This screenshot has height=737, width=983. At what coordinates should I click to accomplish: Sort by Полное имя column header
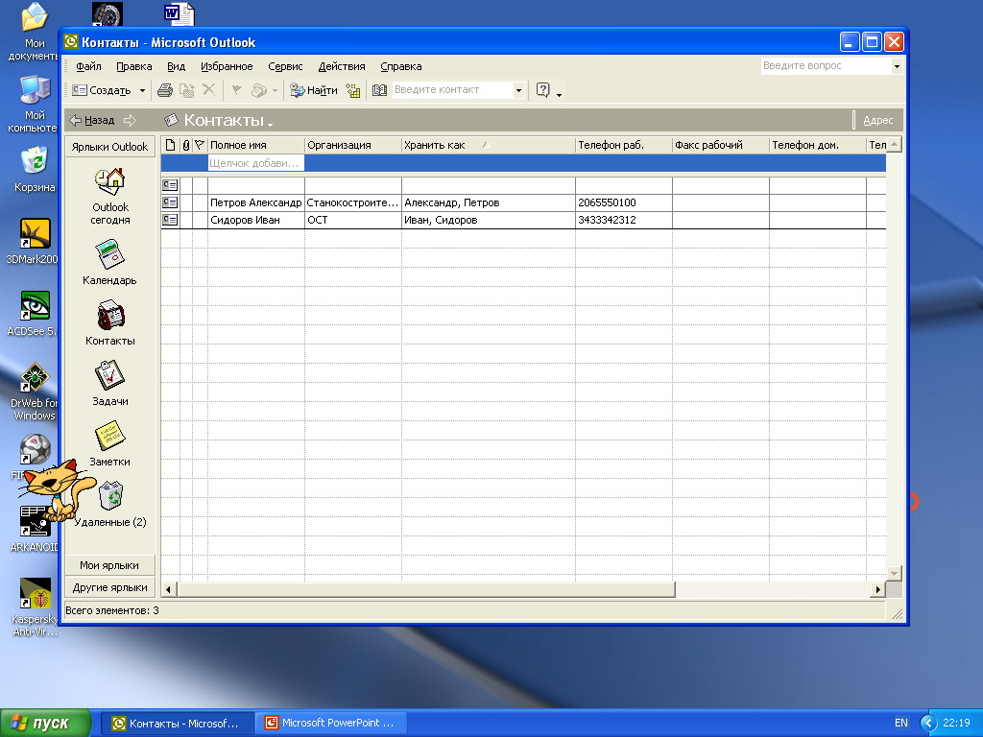point(255,146)
